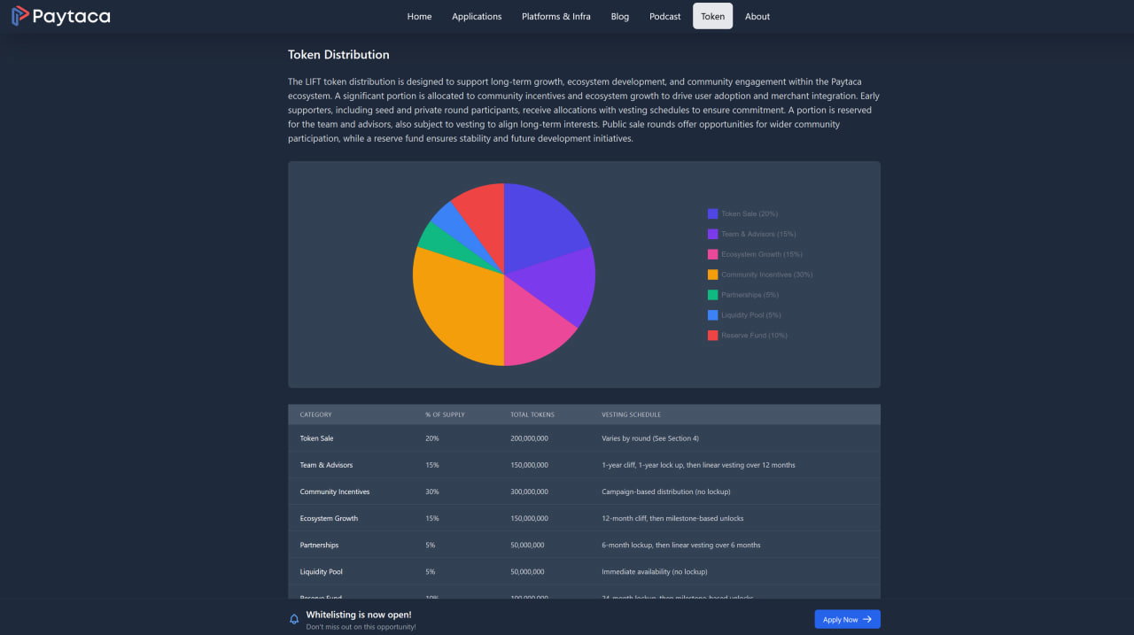Select the Token Sale table row label
The height and width of the screenshot is (635, 1134).
click(x=317, y=438)
